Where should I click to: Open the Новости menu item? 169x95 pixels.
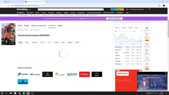click(44, 13)
